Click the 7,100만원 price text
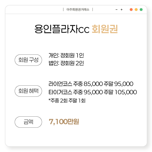Image resolution: width=152 pixels, height=152 pixels. point(64,122)
